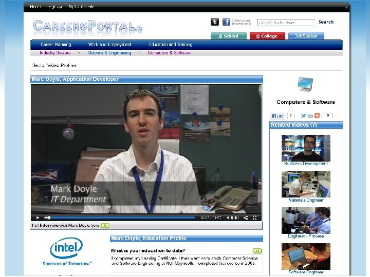Open the orange plus share icon
The image size is (370, 277).
[317, 115]
